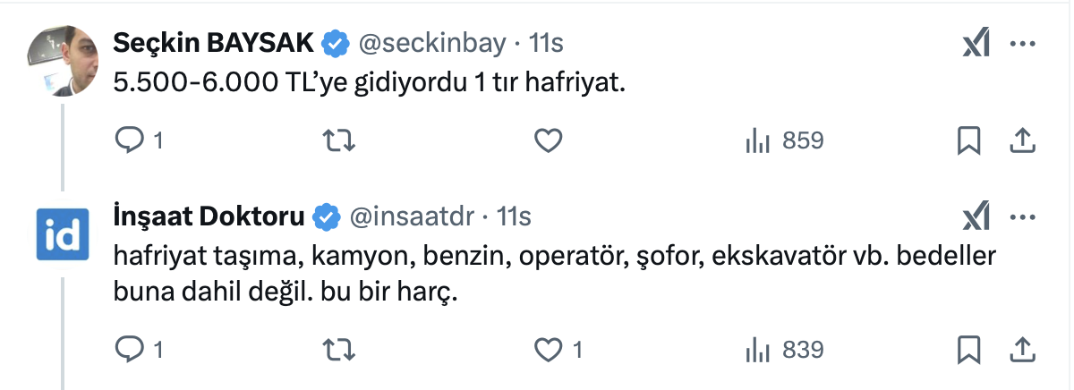Like İnşaat Doktoru's tweet
Screen dimensions: 1074x390
pyautogui.click(x=547, y=350)
